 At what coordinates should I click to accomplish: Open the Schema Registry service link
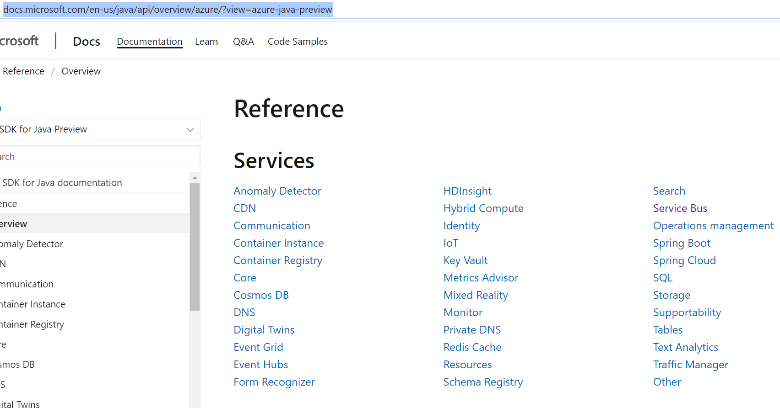click(483, 382)
